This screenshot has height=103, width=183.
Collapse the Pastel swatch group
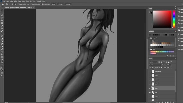150,49
